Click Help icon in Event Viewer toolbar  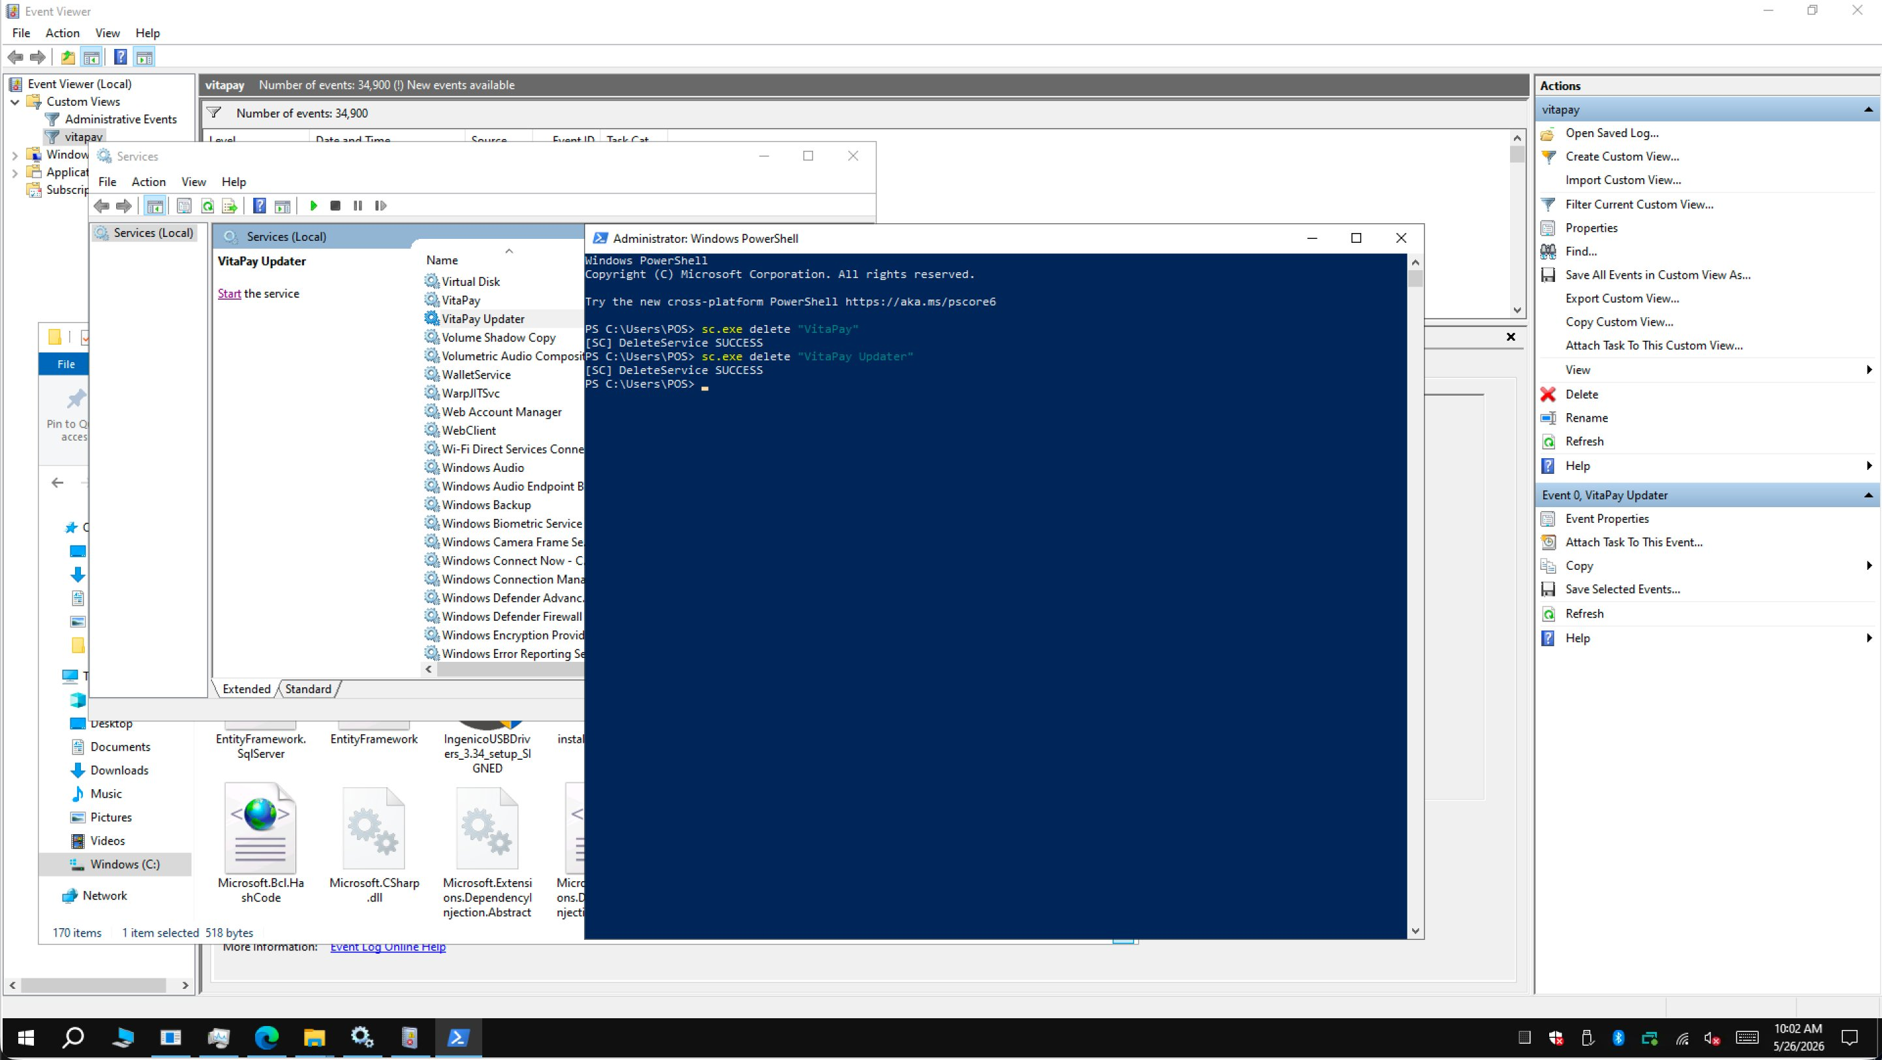pos(121,57)
